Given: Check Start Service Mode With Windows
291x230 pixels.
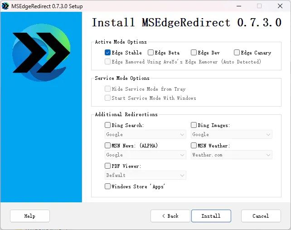Looking at the screenshot, I should (x=107, y=98).
